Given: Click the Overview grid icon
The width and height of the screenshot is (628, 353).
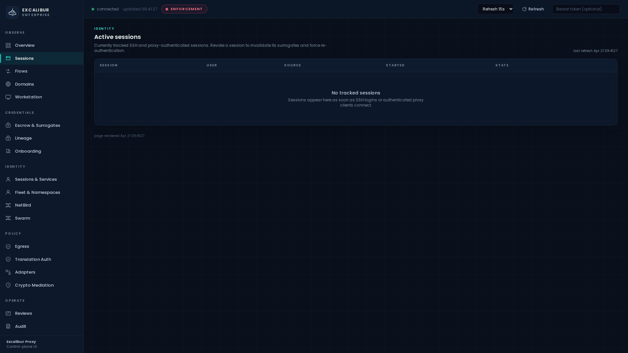Looking at the screenshot, I should pyautogui.click(x=8, y=45).
